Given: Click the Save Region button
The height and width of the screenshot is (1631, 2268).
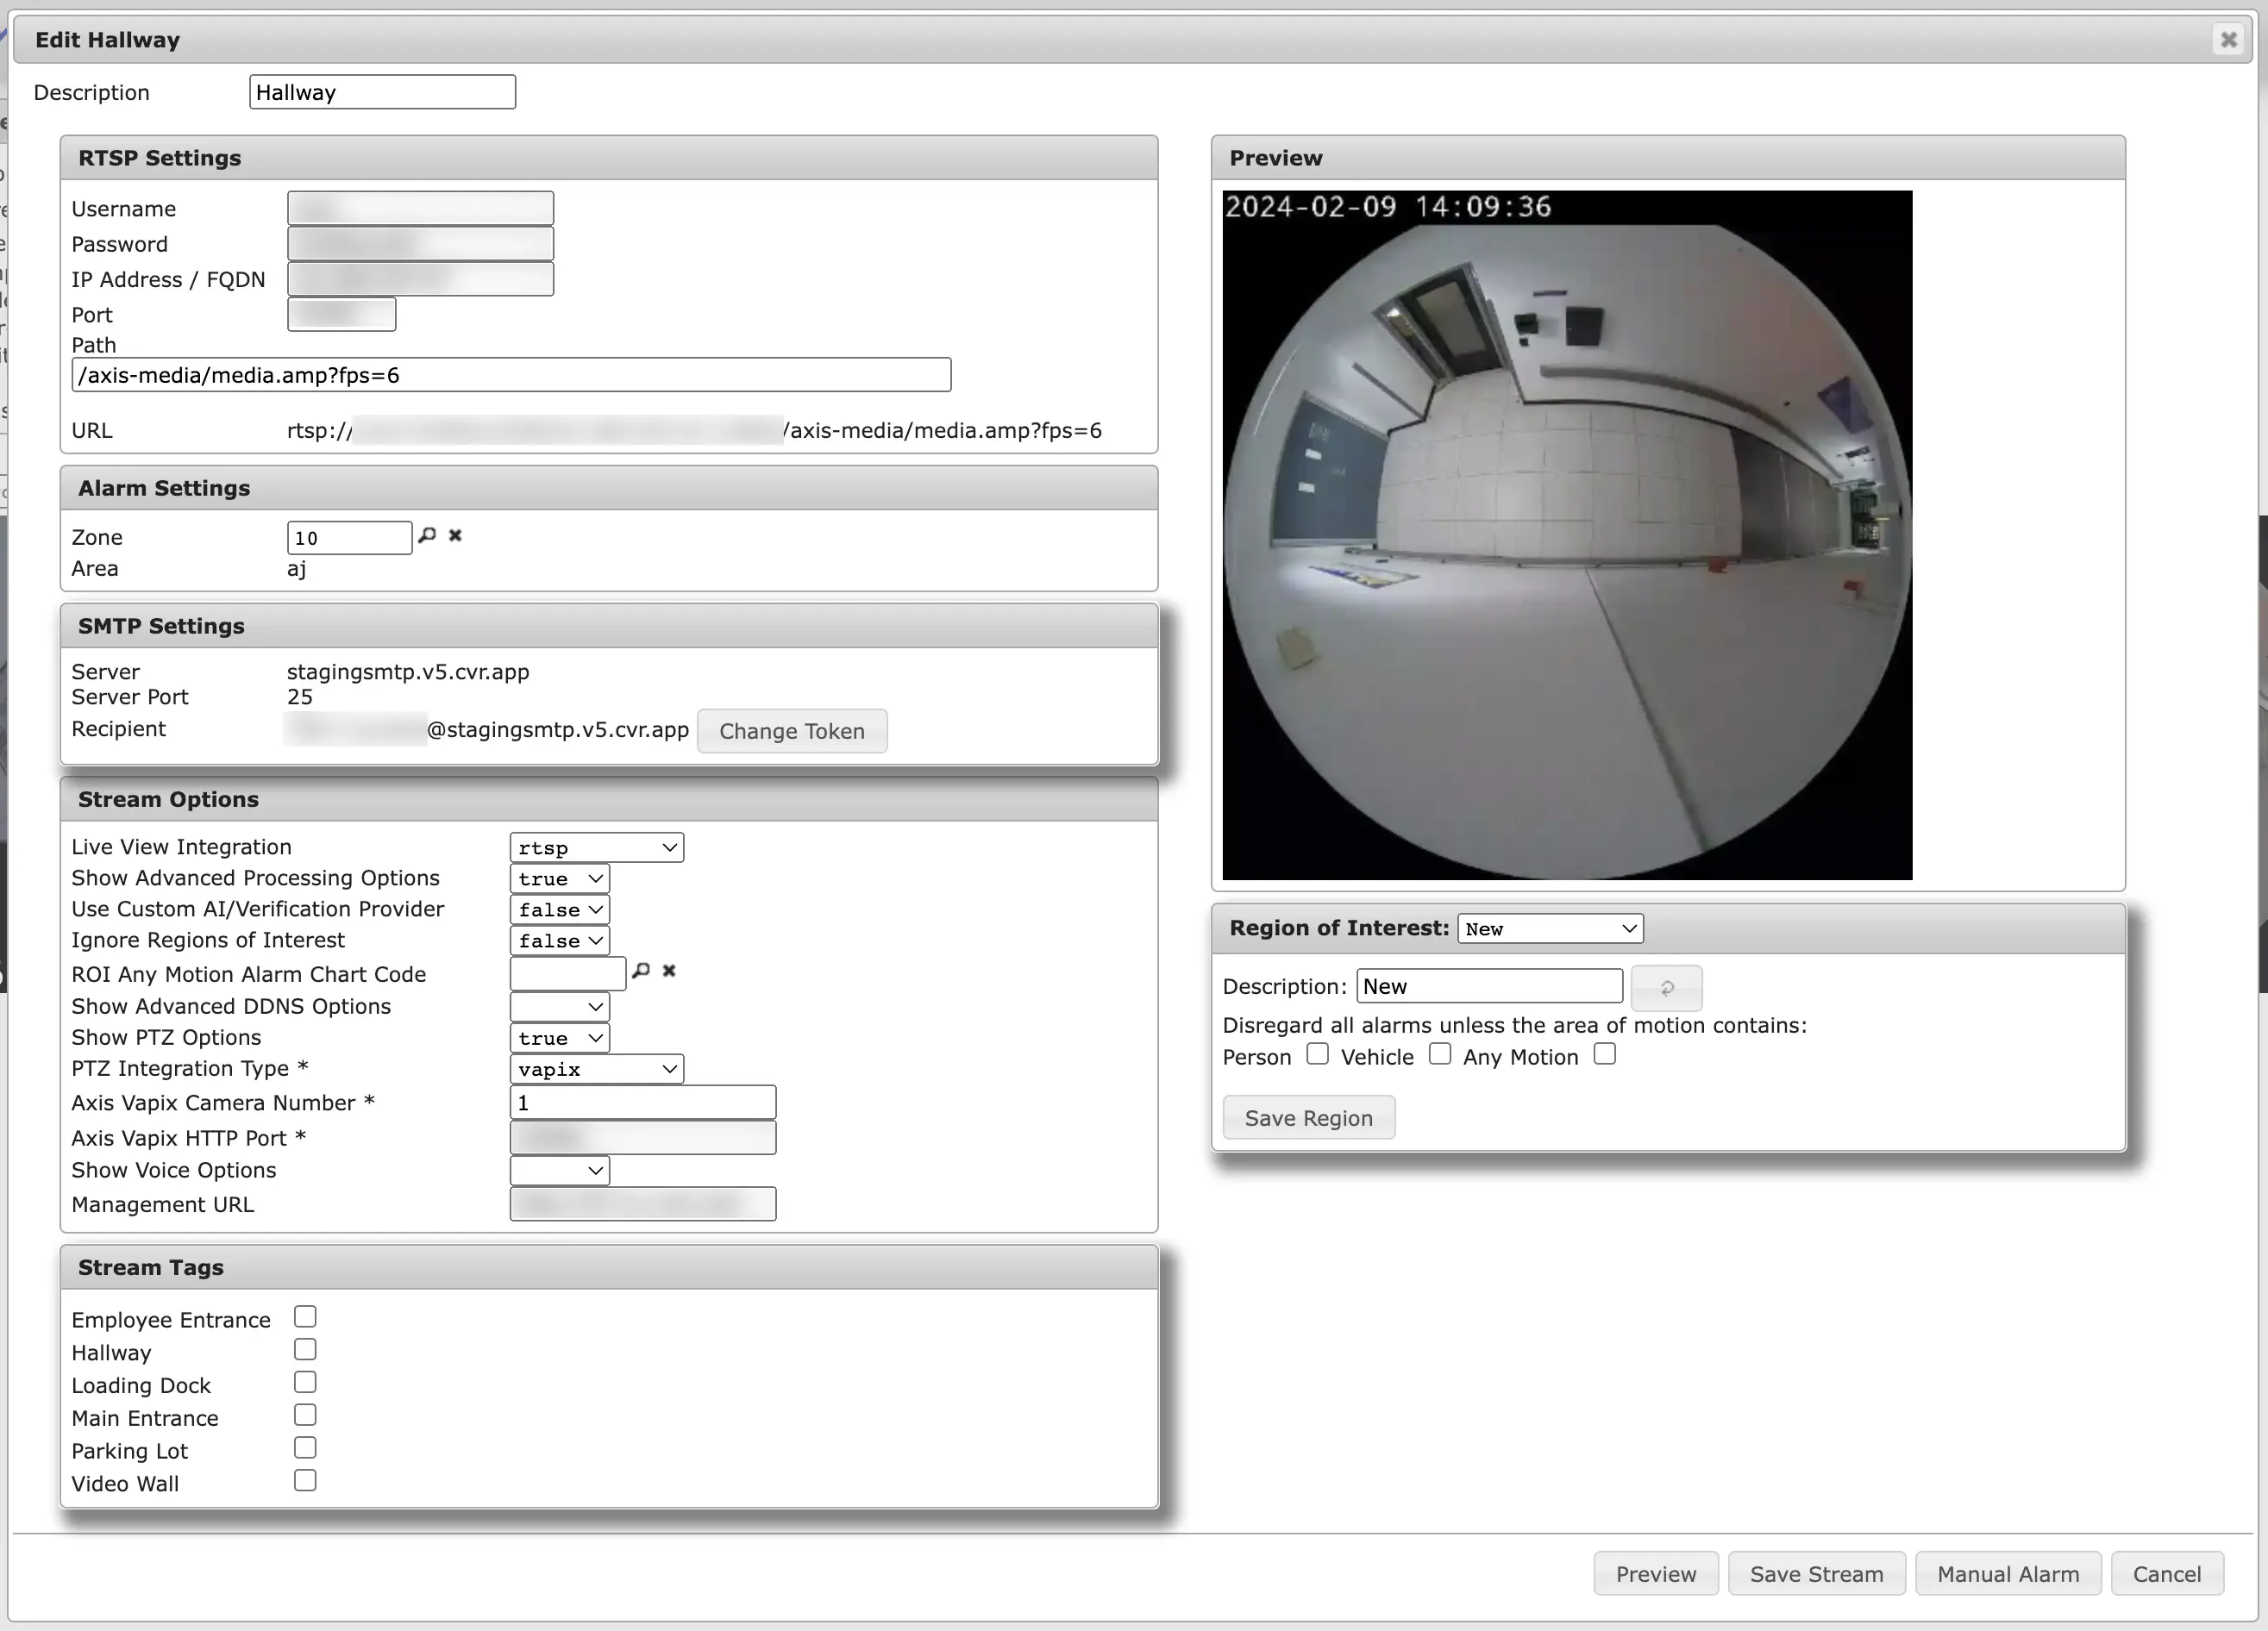Looking at the screenshot, I should pos(1308,1118).
